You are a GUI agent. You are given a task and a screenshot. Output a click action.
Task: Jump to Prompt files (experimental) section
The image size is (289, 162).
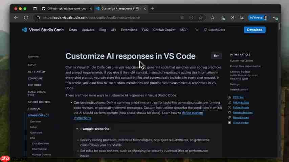[245, 66]
